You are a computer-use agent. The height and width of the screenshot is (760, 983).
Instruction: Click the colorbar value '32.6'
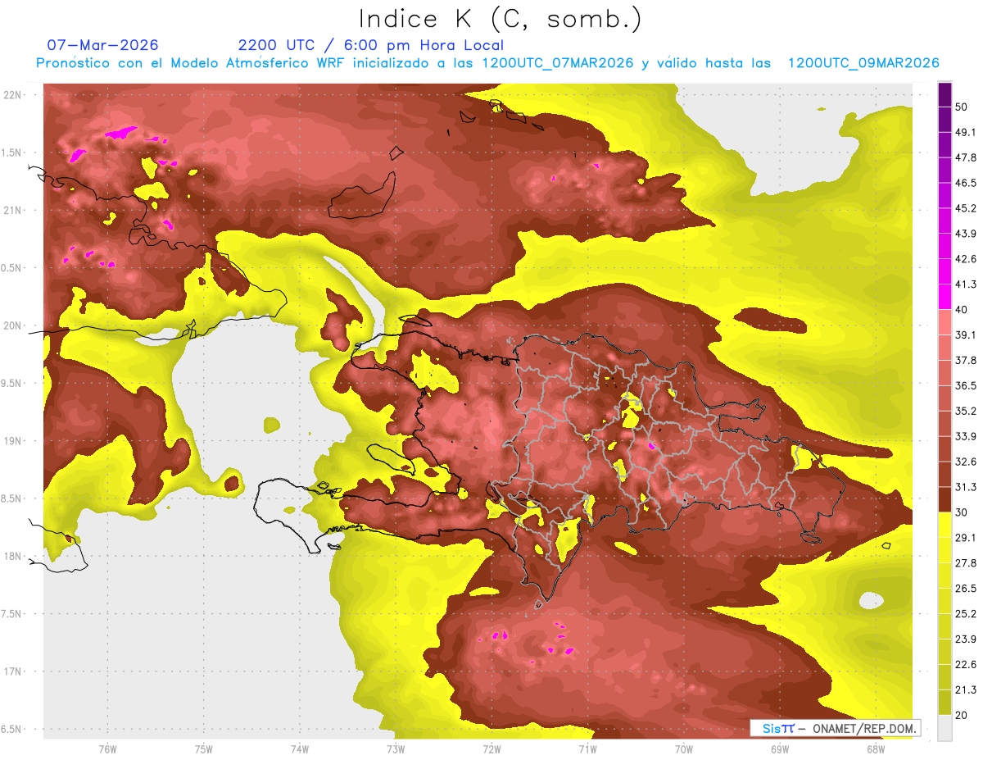click(x=966, y=462)
